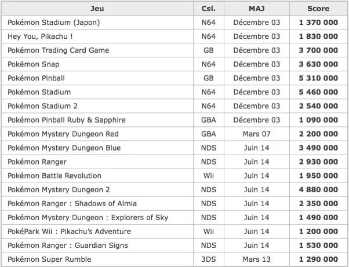Image resolution: width=349 pixels, height=267 pixels.
Task: Click the Jeu column header
Action: 97,9
